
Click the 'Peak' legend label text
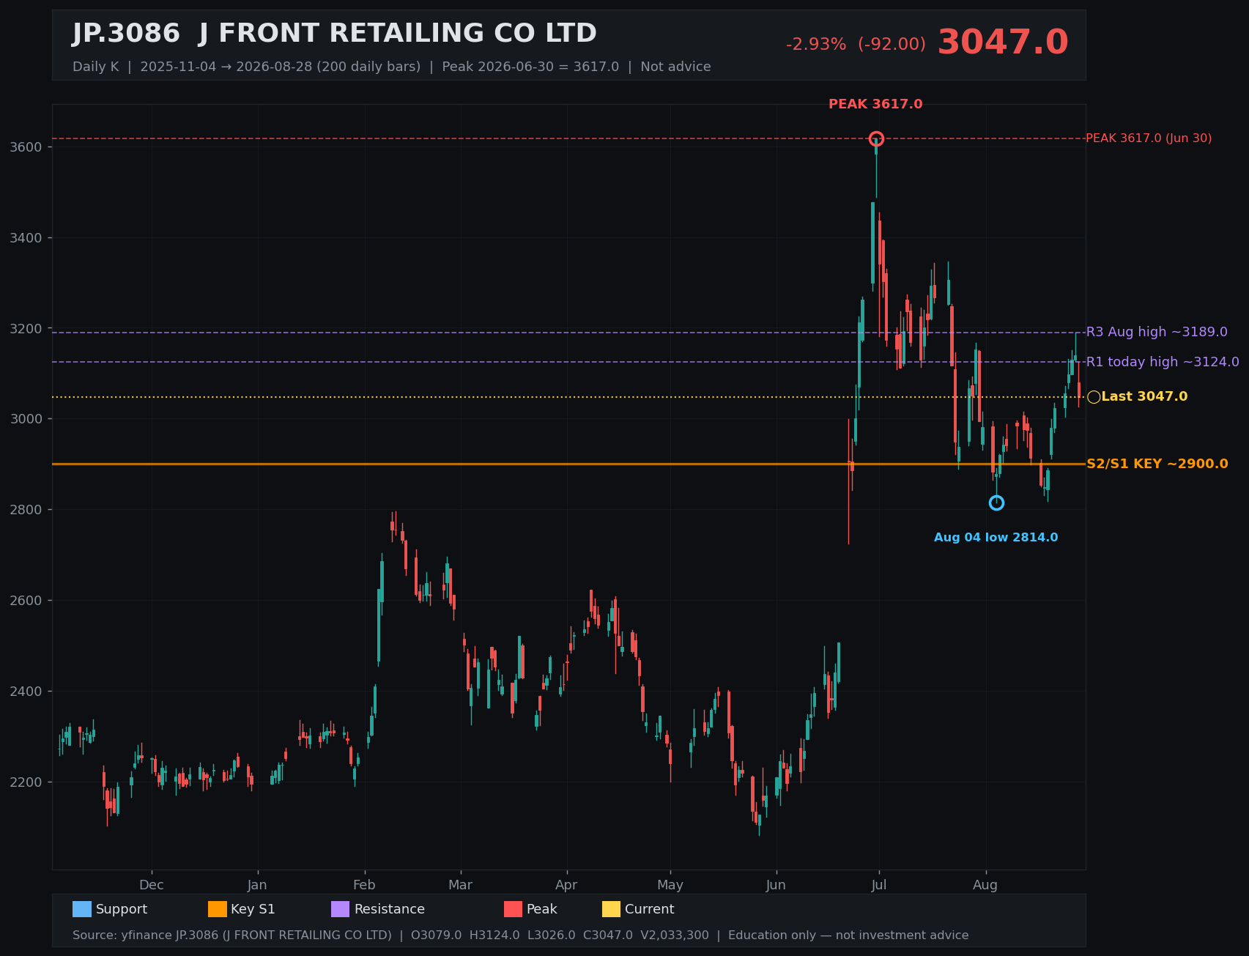542,909
